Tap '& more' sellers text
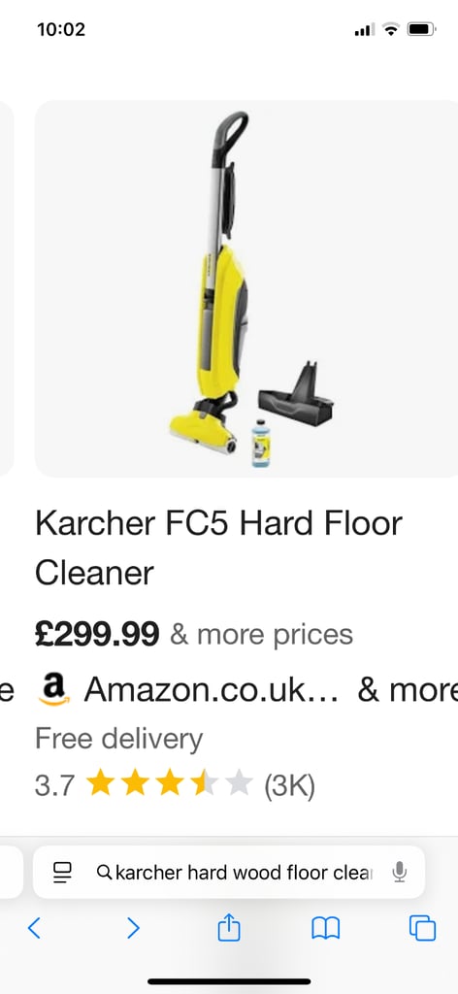 pyautogui.click(x=408, y=690)
